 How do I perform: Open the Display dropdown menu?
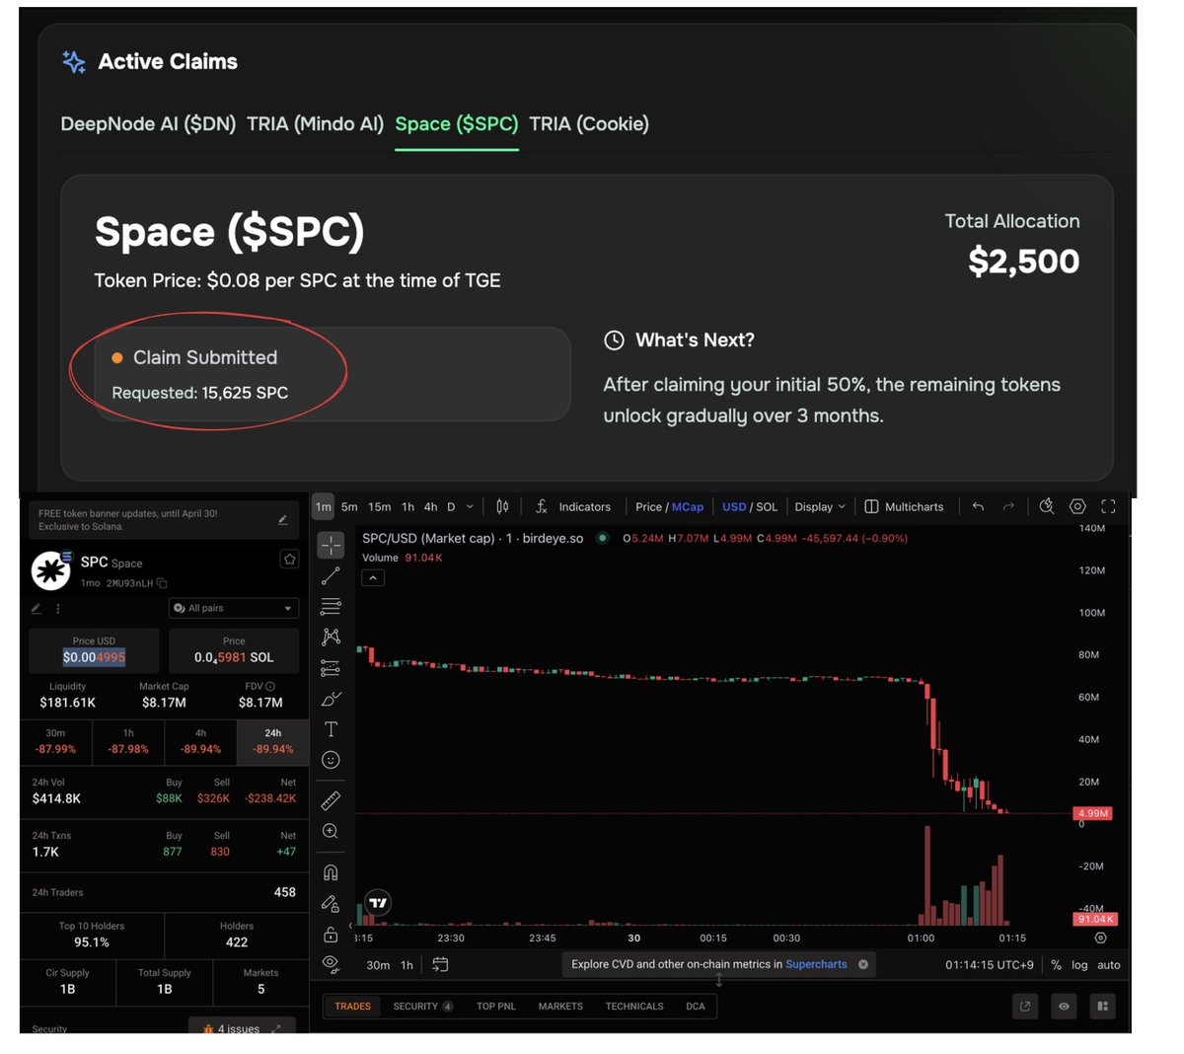point(820,506)
